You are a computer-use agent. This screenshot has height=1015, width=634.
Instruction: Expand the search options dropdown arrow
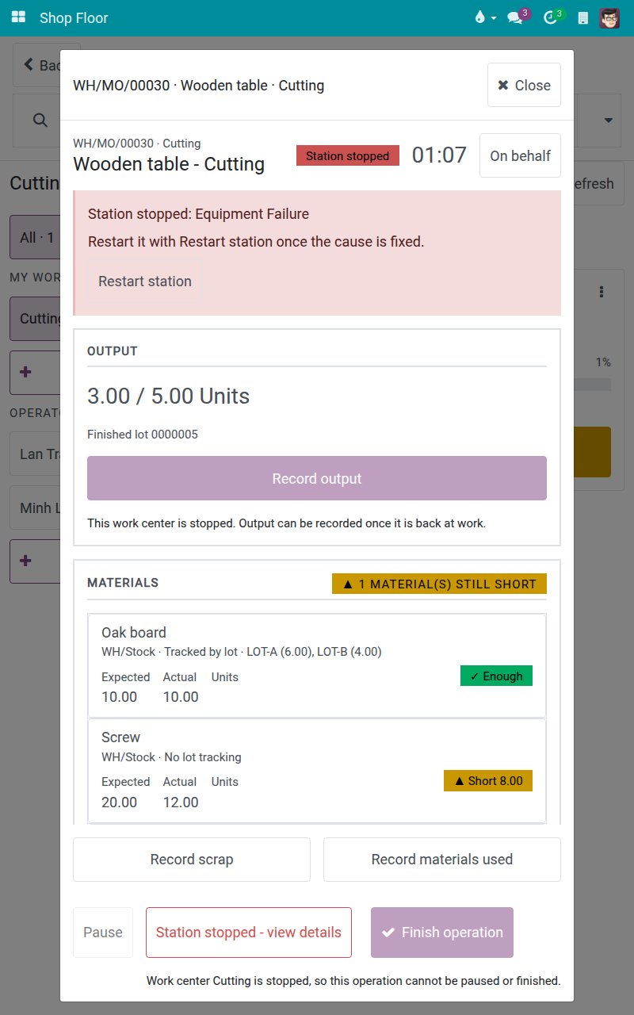[609, 120]
